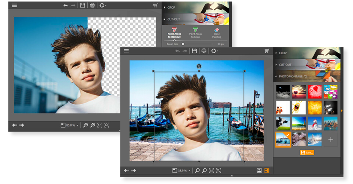
Task: Go to the previous image in the back window
Action: [15, 125]
